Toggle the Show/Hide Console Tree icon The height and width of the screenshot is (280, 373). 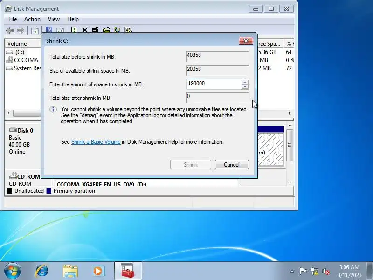35,31
